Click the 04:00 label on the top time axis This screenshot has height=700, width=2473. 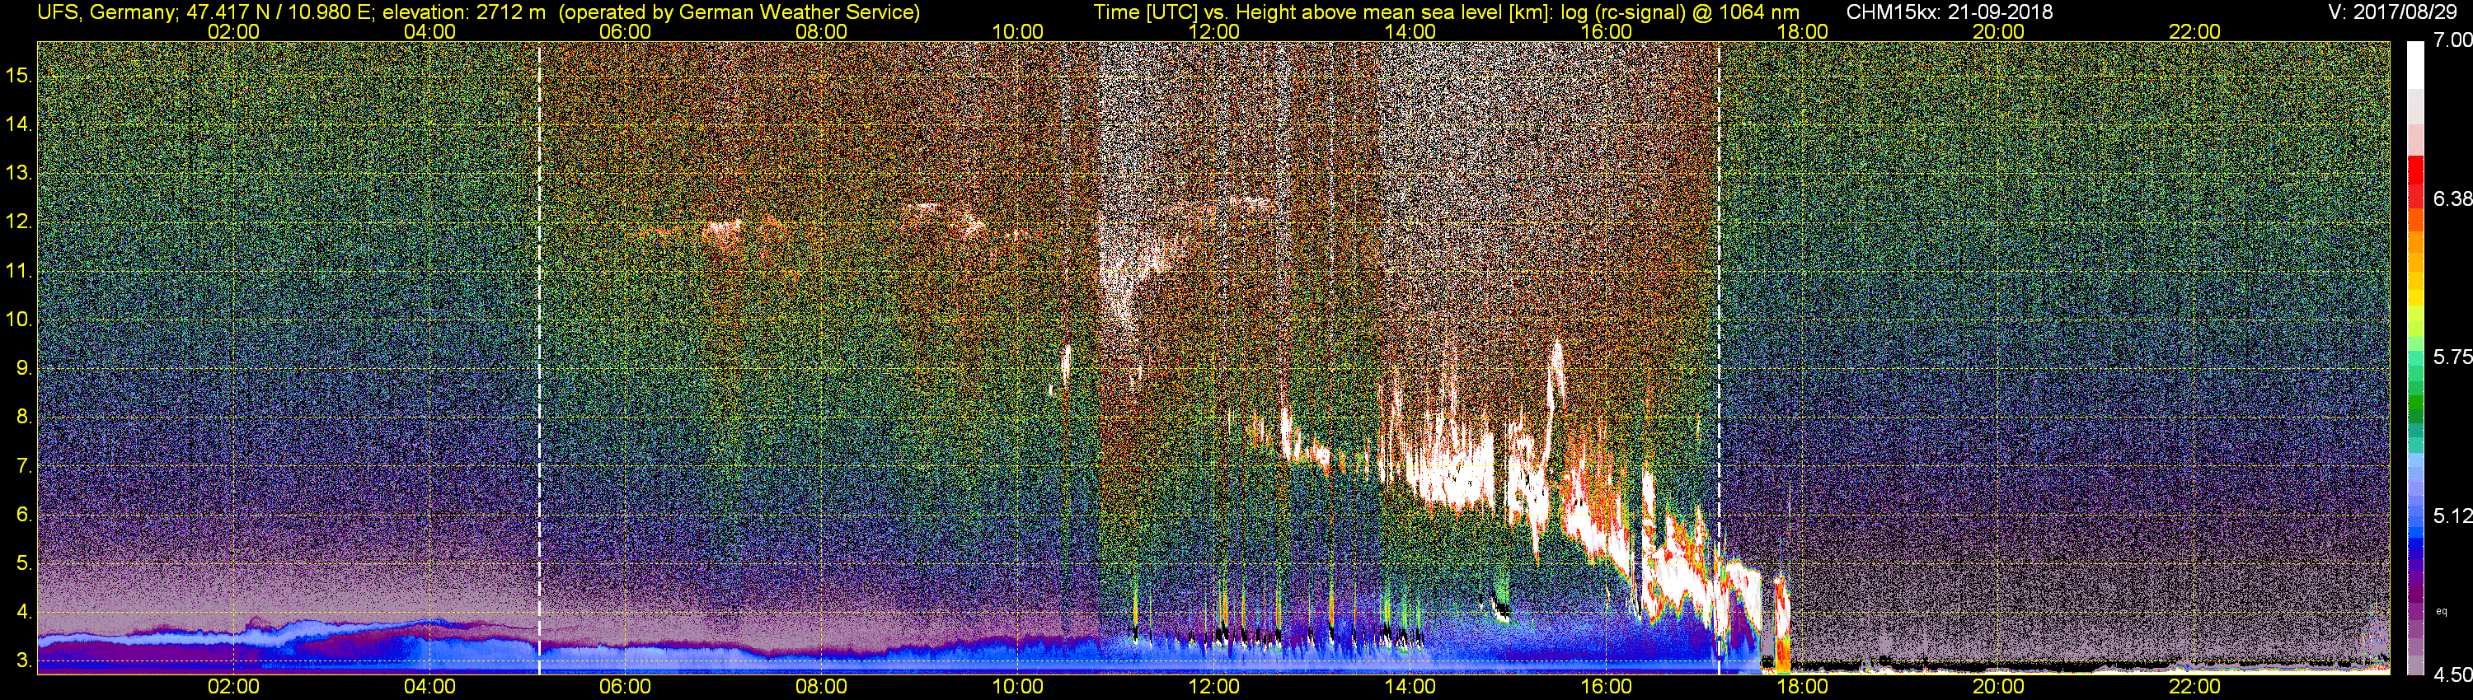point(429,31)
